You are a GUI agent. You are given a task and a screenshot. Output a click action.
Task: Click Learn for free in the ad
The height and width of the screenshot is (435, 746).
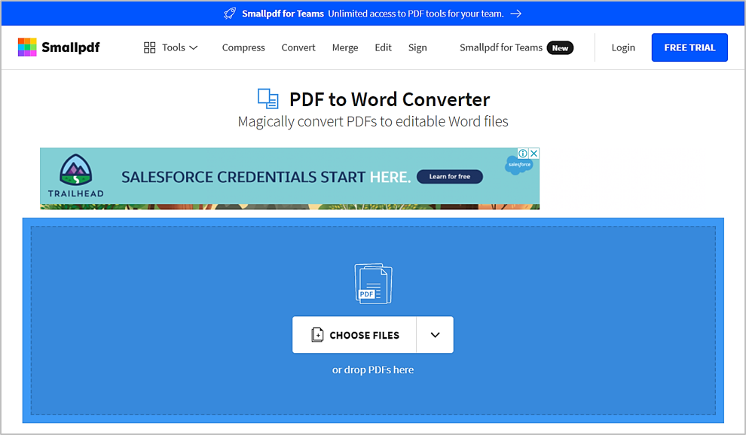click(x=450, y=176)
